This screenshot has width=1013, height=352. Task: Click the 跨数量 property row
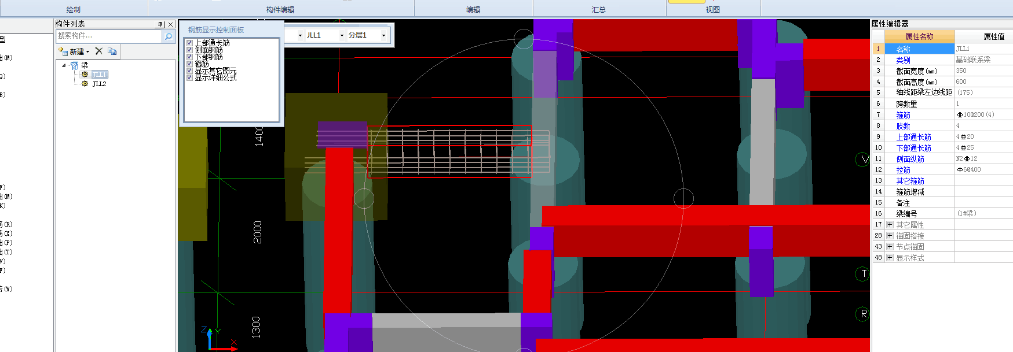[x=942, y=104]
